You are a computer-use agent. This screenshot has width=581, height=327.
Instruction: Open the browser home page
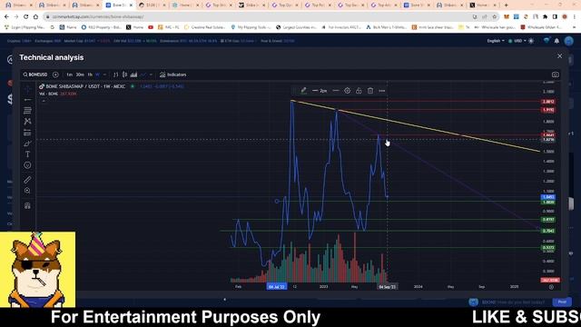(35, 16)
